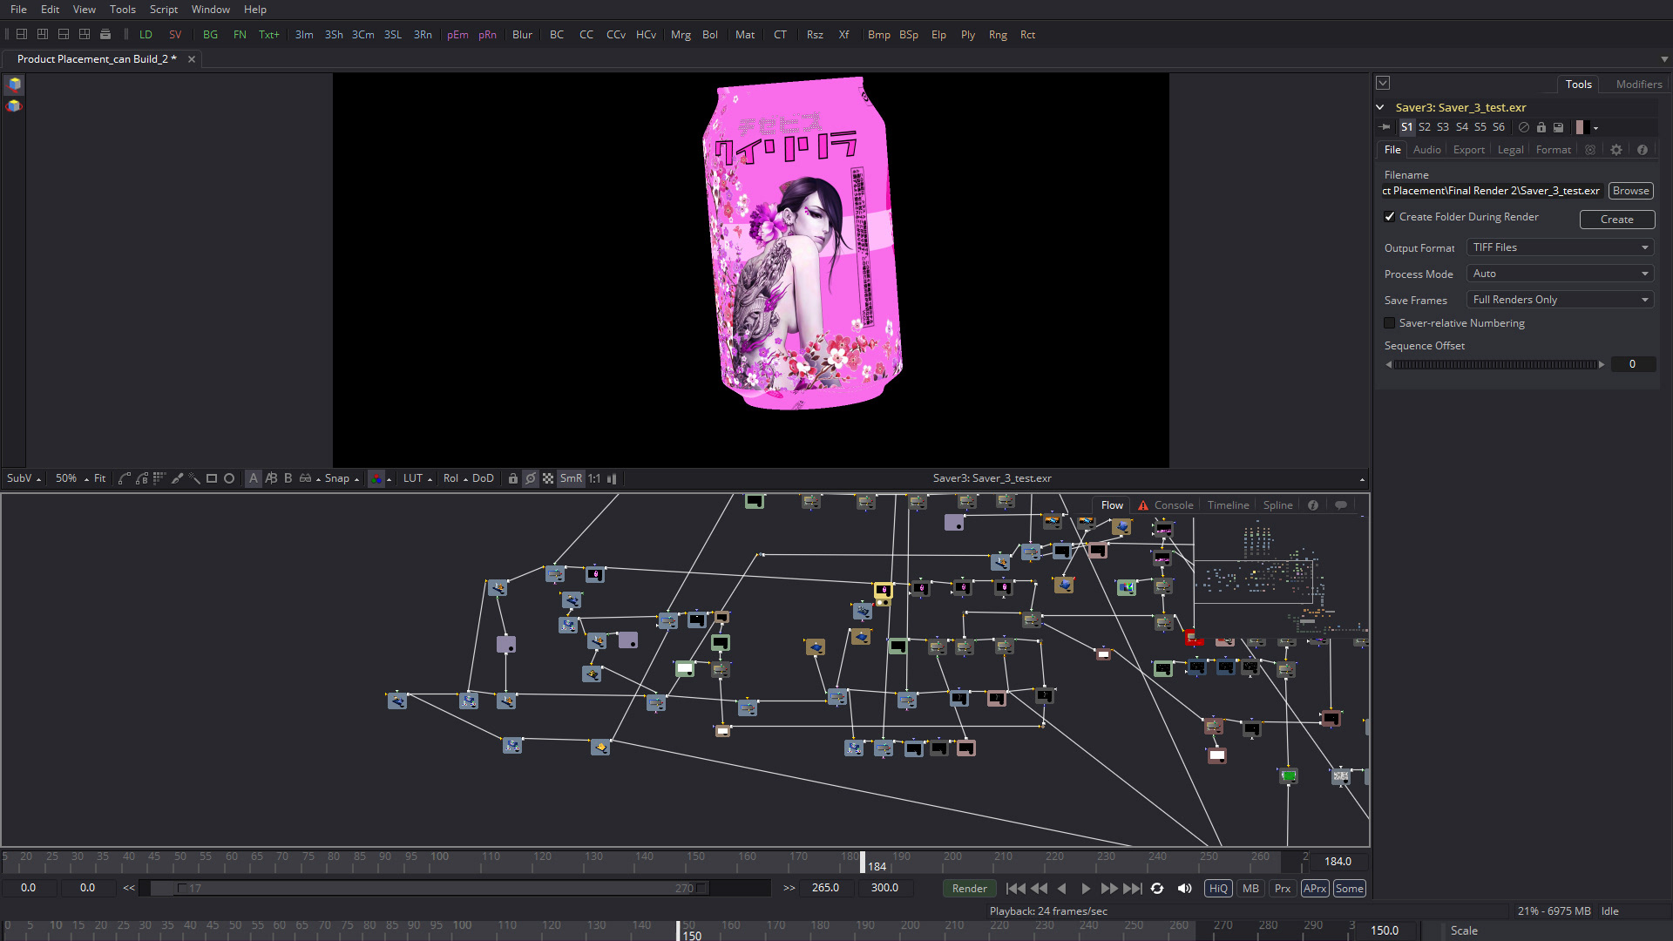Toggle HiQ high quality mode

[x=1218, y=888]
